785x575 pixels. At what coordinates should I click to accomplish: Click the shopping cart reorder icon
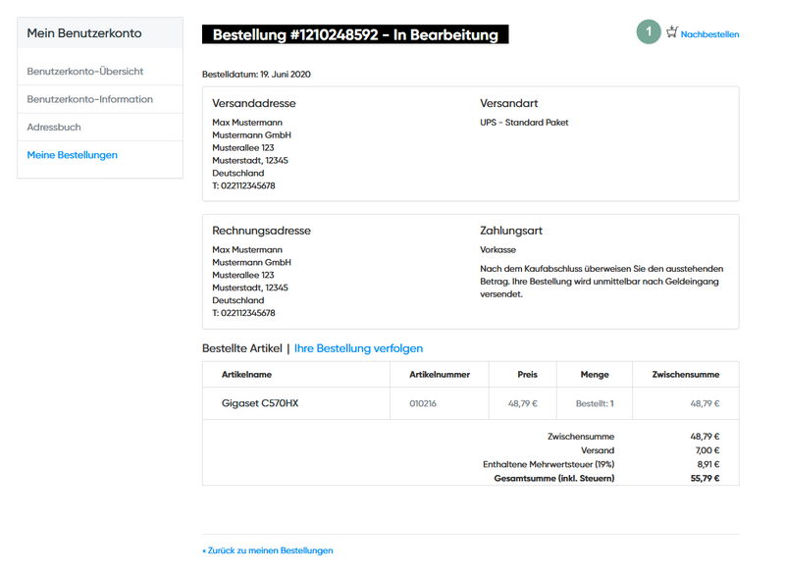(x=671, y=32)
